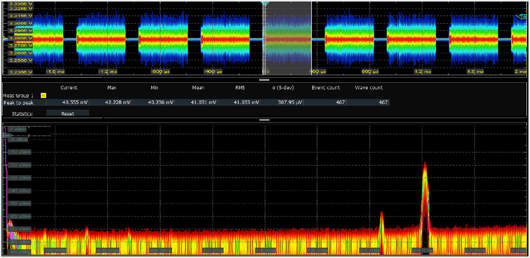Select the C1 channel badge
The width and height of the screenshot is (530, 258).
point(43,96)
